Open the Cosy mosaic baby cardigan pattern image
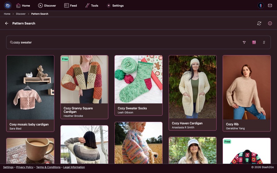 pyautogui.click(x=30, y=88)
